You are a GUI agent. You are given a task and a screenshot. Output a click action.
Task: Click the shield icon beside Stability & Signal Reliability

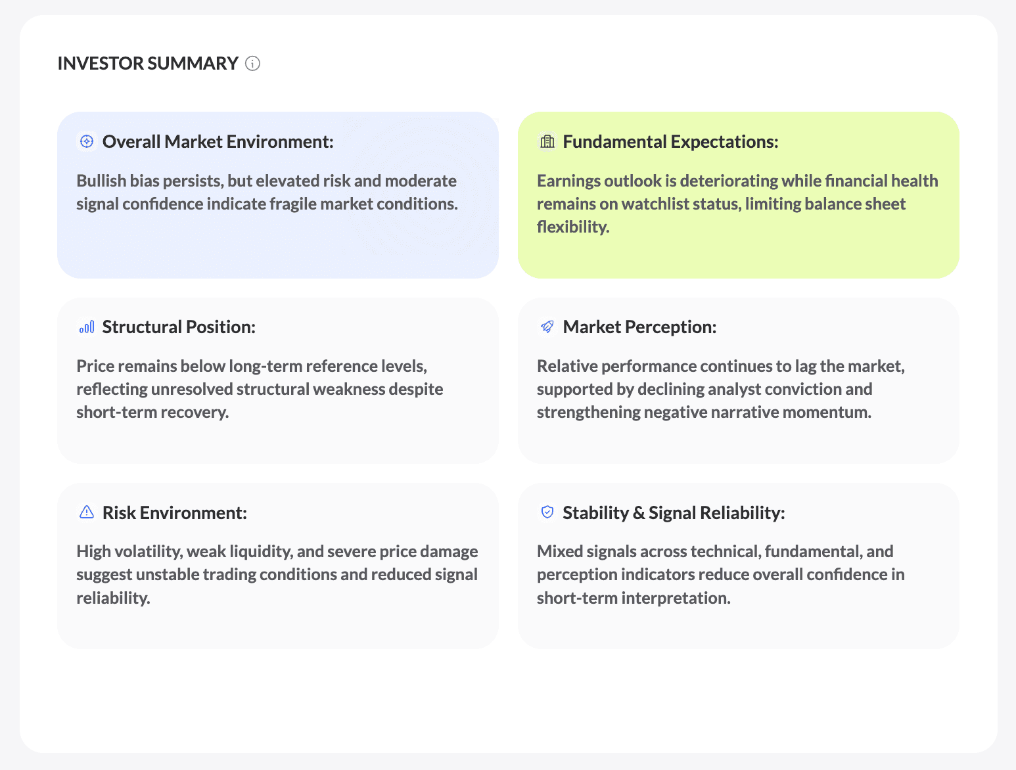tap(546, 512)
